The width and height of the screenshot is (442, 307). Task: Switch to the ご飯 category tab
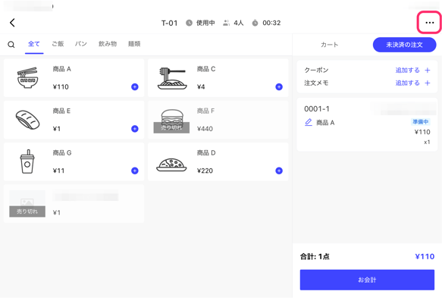(x=58, y=44)
